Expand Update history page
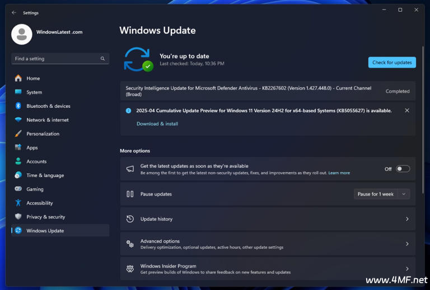The width and height of the screenshot is (430, 290). pos(407,219)
